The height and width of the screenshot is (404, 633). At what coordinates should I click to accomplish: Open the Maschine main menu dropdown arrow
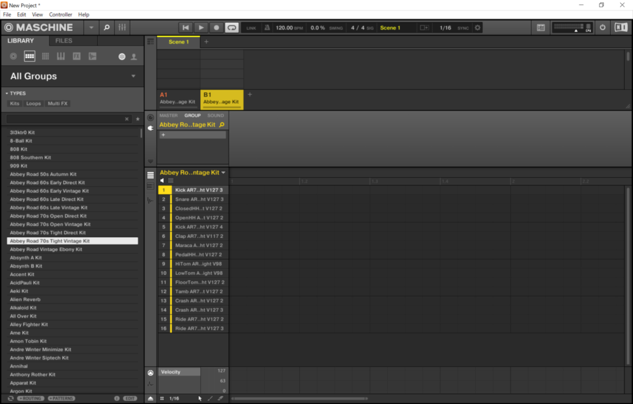(91, 28)
